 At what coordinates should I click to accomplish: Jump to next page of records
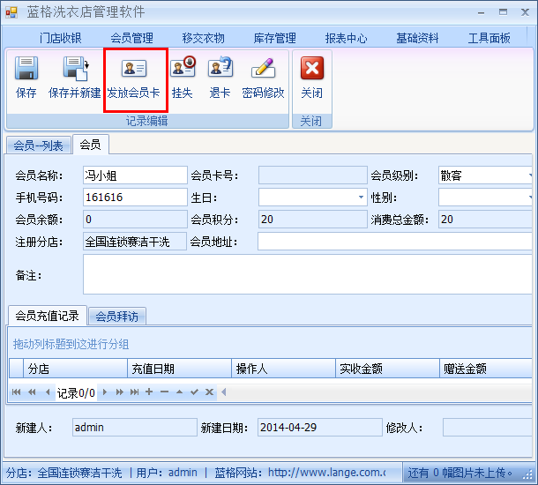[119, 392]
